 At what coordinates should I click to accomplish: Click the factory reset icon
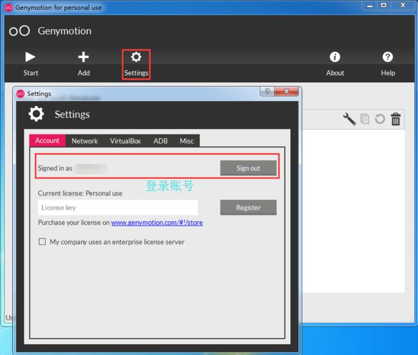380,119
